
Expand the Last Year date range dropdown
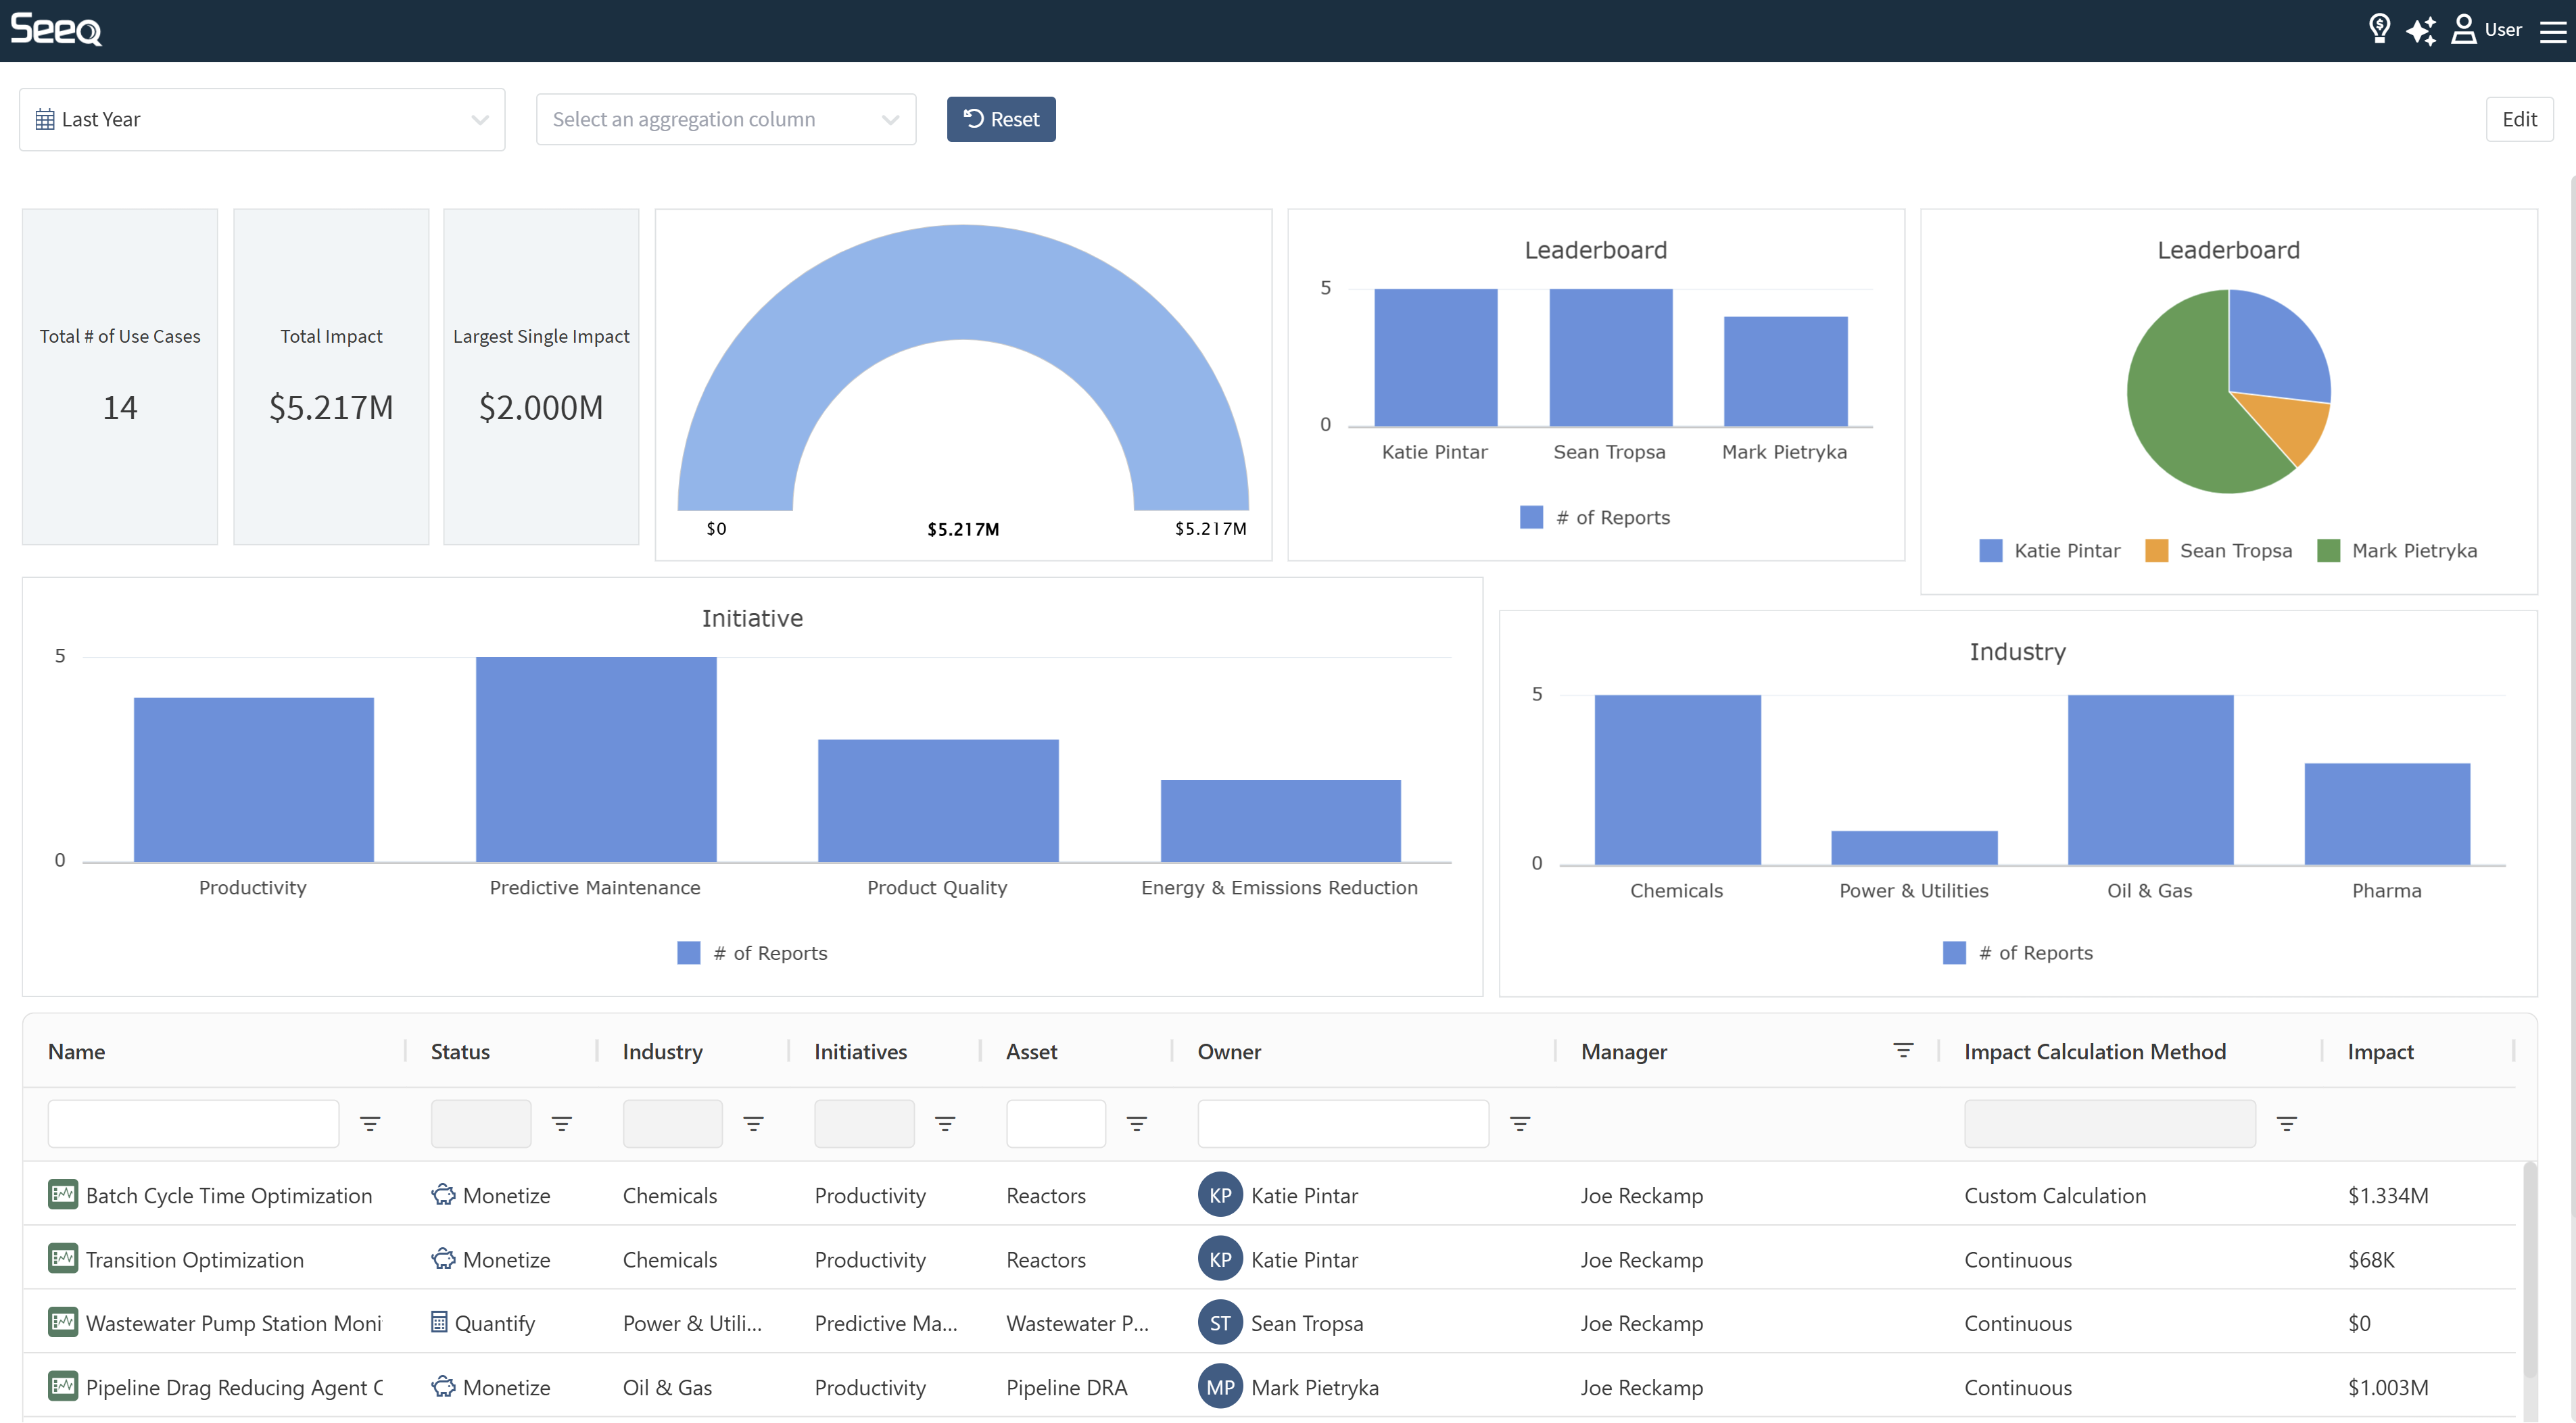click(x=262, y=120)
